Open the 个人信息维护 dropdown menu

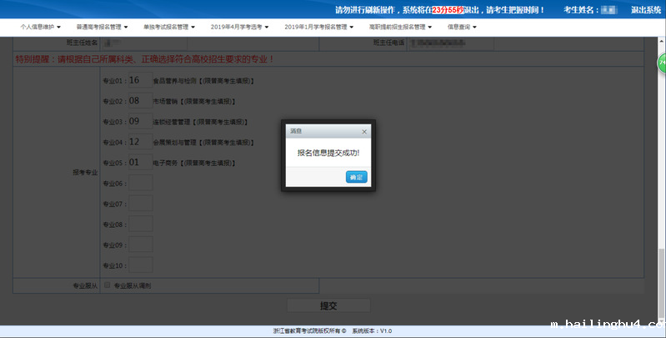[x=42, y=27]
